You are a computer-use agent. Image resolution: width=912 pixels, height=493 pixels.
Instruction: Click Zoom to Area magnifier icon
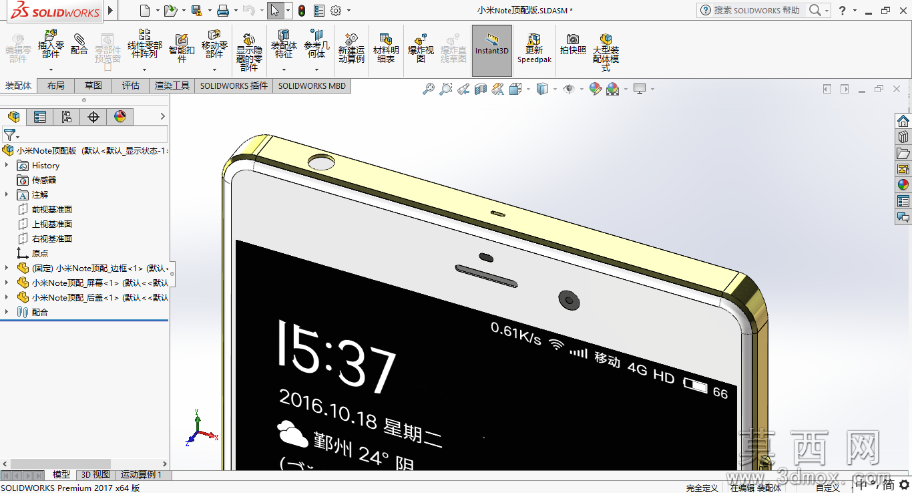[446, 89]
